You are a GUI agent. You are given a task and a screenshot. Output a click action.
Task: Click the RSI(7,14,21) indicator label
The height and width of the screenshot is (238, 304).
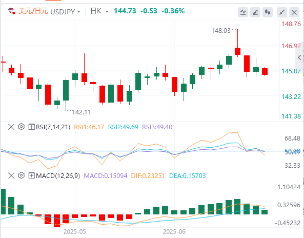pos(53,127)
